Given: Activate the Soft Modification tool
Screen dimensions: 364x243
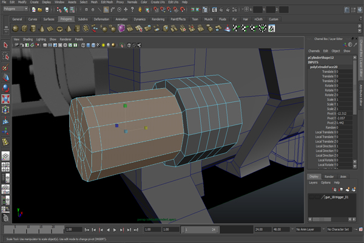Looking at the screenshot, I should pos(5,121).
